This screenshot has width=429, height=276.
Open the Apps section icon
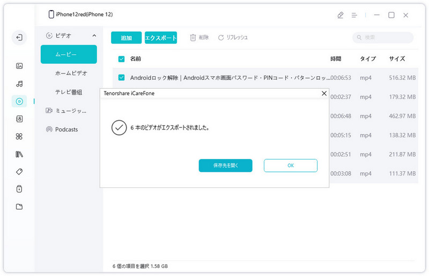[x=19, y=136]
